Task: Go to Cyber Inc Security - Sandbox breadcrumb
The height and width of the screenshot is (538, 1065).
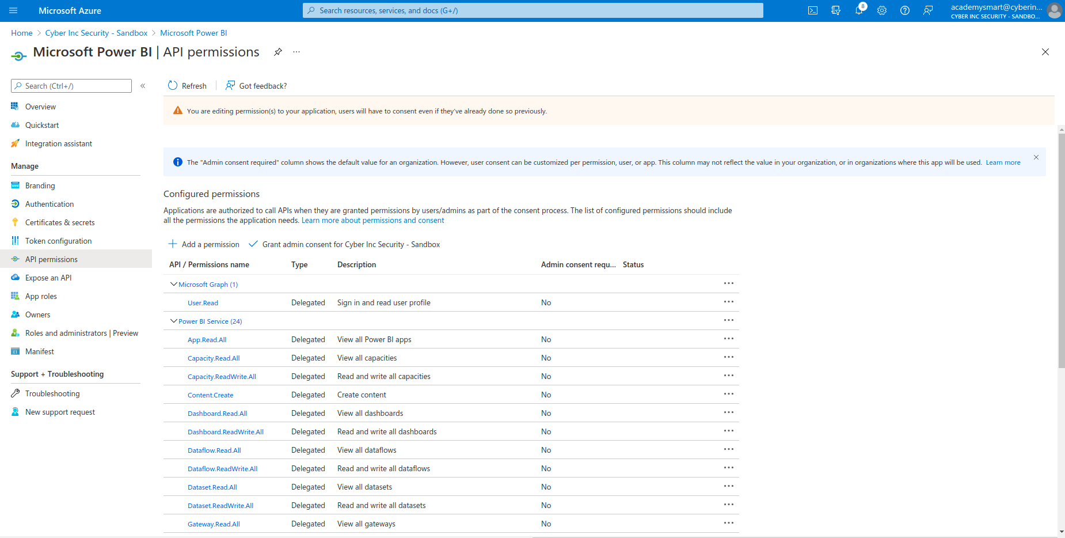Action: 96,33
